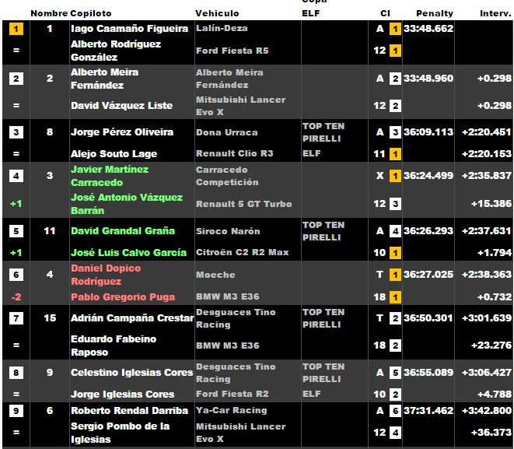Click the interval +2:20.451
This screenshot has height=449, width=514.
click(x=487, y=132)
